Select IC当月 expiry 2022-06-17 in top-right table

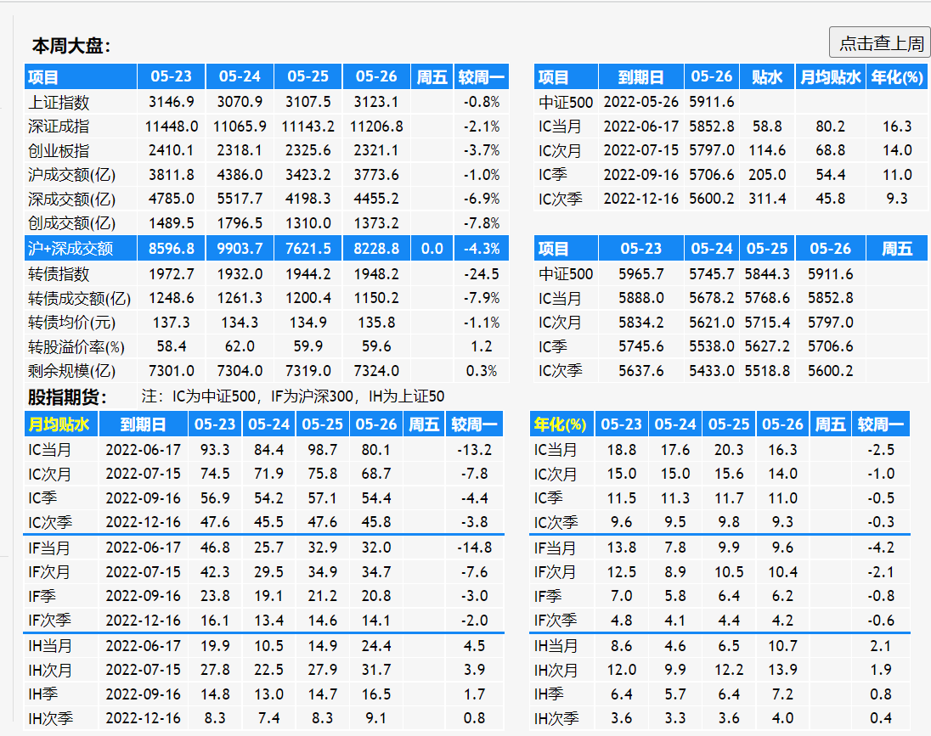click(x=640, y=126)
